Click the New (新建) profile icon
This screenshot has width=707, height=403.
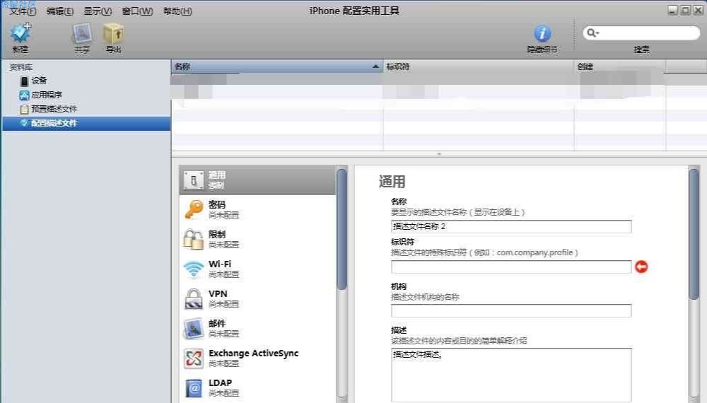coord(21,33)
